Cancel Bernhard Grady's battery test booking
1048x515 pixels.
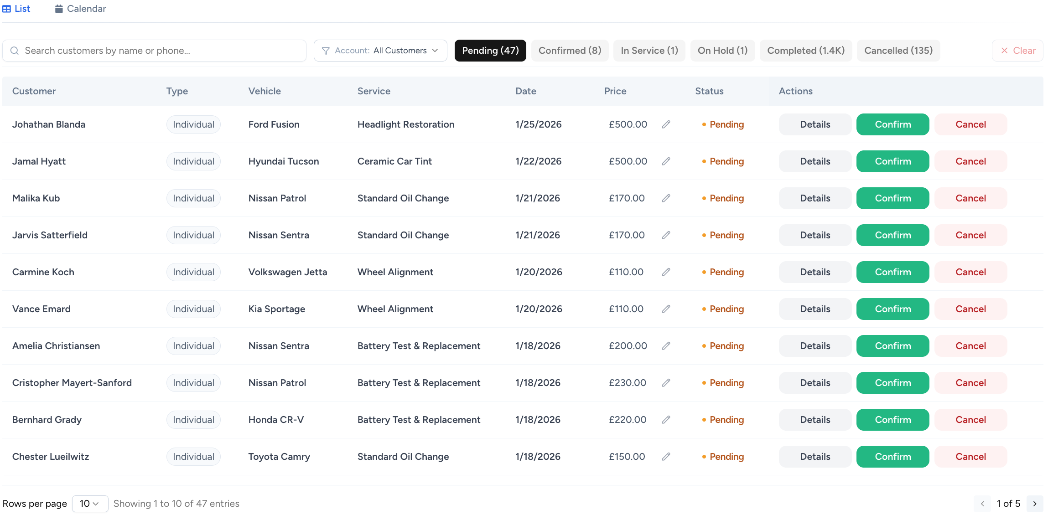pos(970,419)
